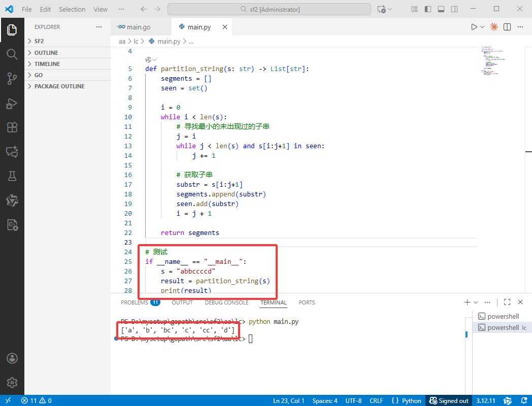The height and width of the screenshot is (406, 532).
Task: Open the Explorer view in activity bar
Action: [12, 30]
